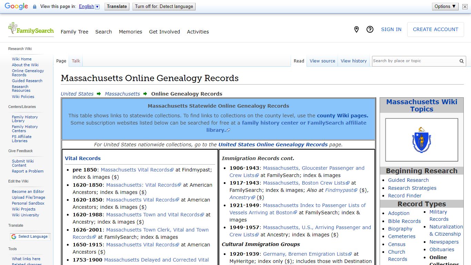Open the Get Involved menu

[164, 32]
